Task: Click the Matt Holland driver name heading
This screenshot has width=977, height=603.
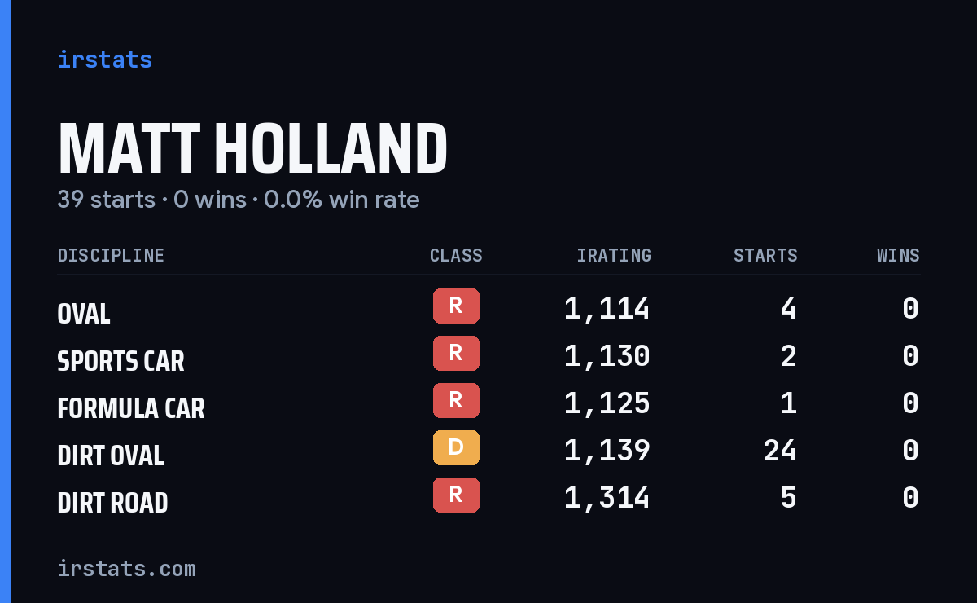Action: [253, 149]
